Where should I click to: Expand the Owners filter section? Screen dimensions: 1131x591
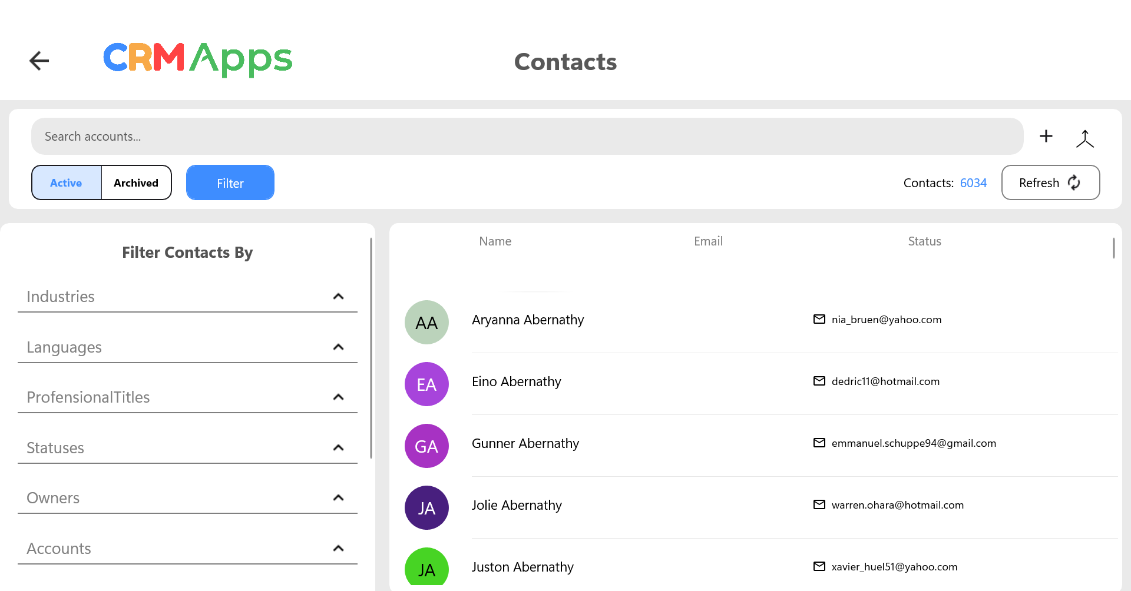pyautogui.click(x=338, y=498)
